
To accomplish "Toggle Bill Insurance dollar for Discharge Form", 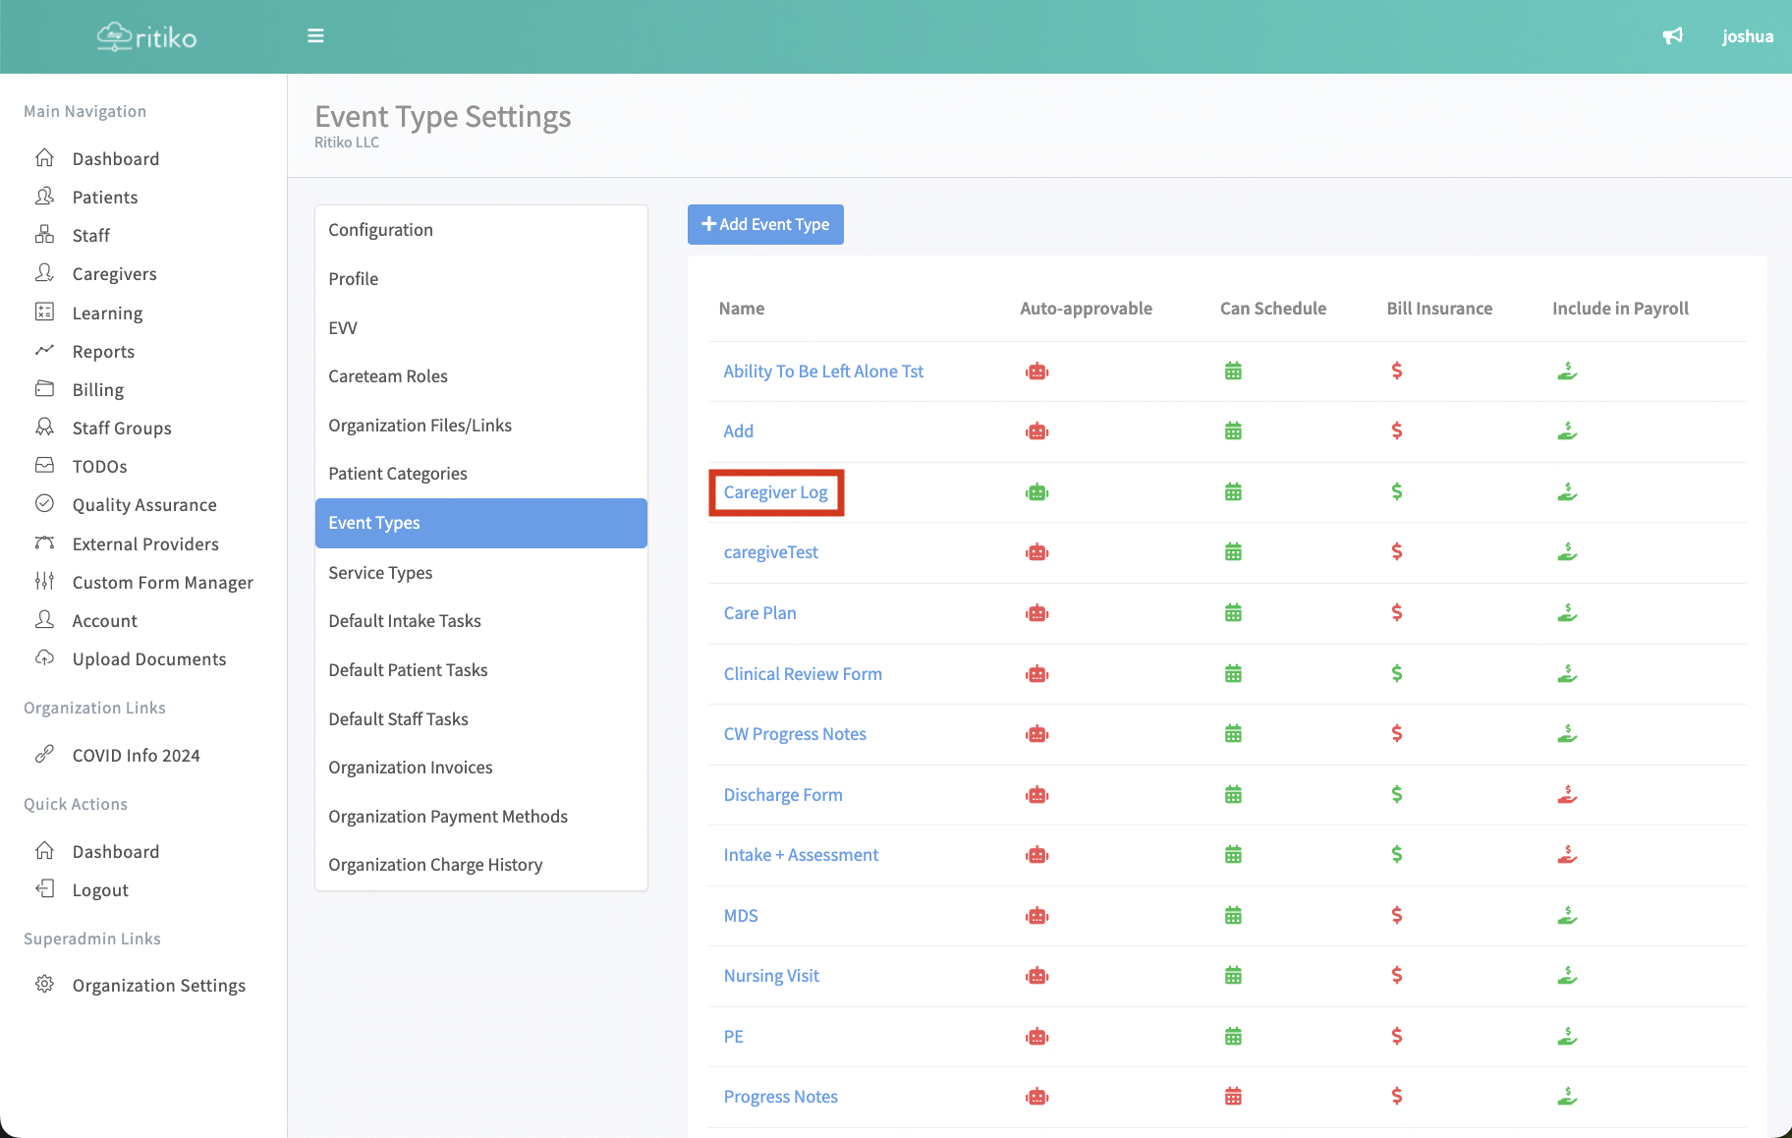I will tap(1396, 794).
